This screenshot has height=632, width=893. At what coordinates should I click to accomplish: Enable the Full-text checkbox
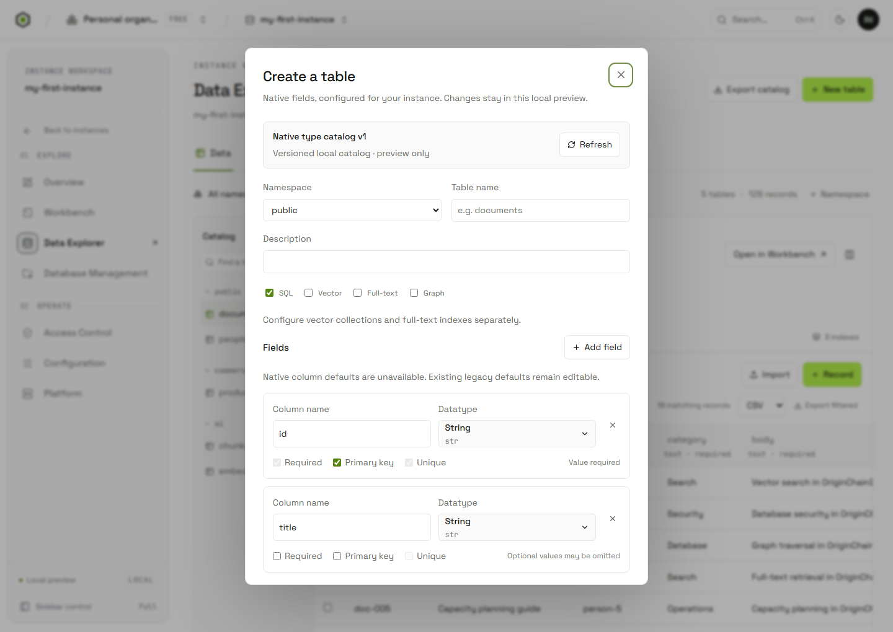pos(357,292)
